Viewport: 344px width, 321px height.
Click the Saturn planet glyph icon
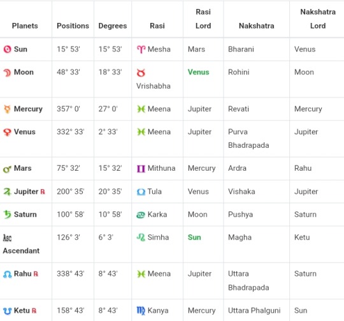pyautogui.click(x=7, y=215)
